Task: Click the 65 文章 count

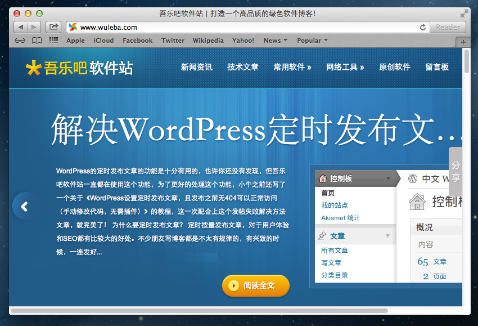Action: [432, 262]
